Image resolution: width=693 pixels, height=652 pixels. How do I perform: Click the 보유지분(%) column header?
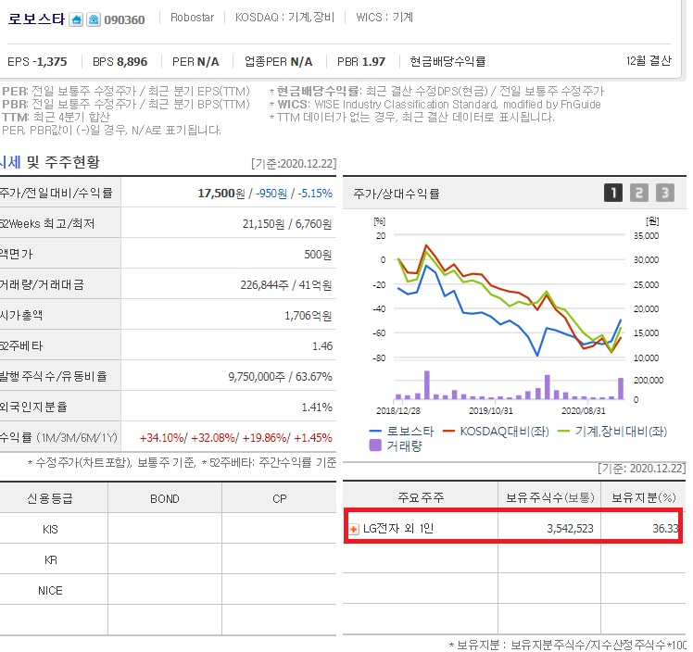(x=644, y=498)
